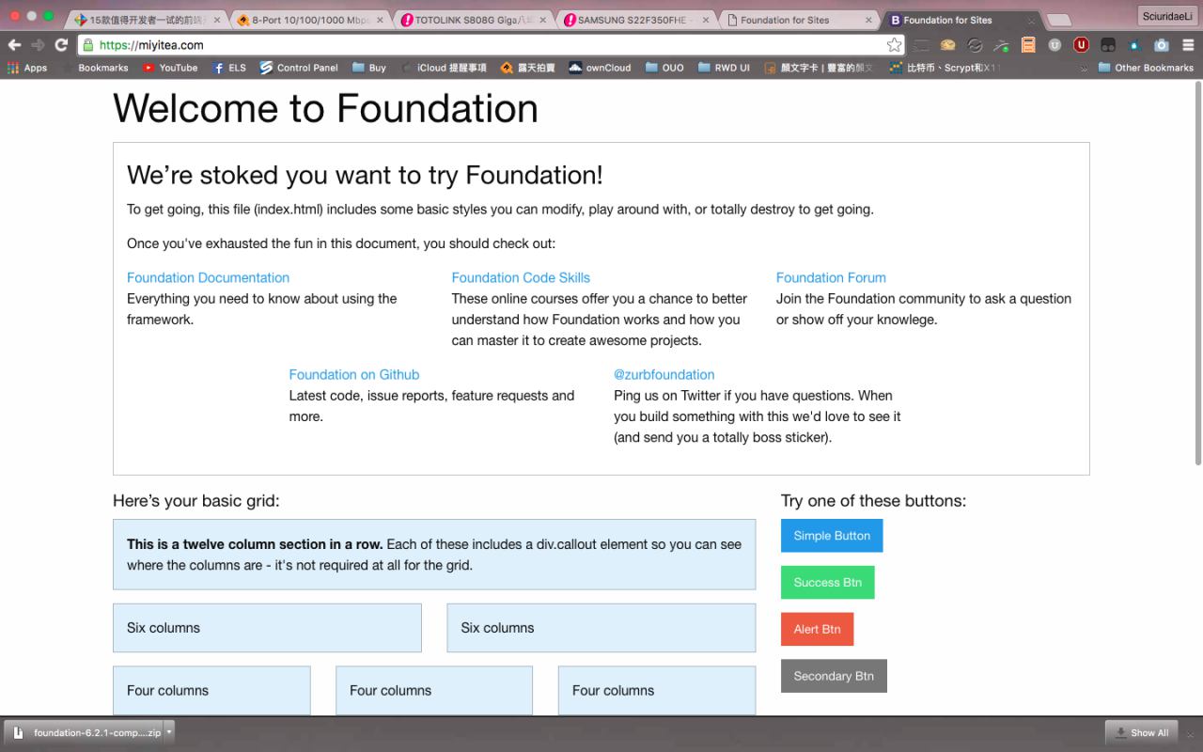Click the grey circular U extension icon
Screen dimensions: 1203x752
pos(1055,44)
